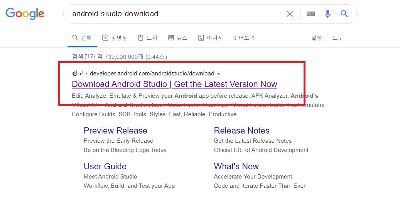This screenshot has width=400, height=202.
Task: Open 설정 search settings
Action: click(x=316, y=38)
